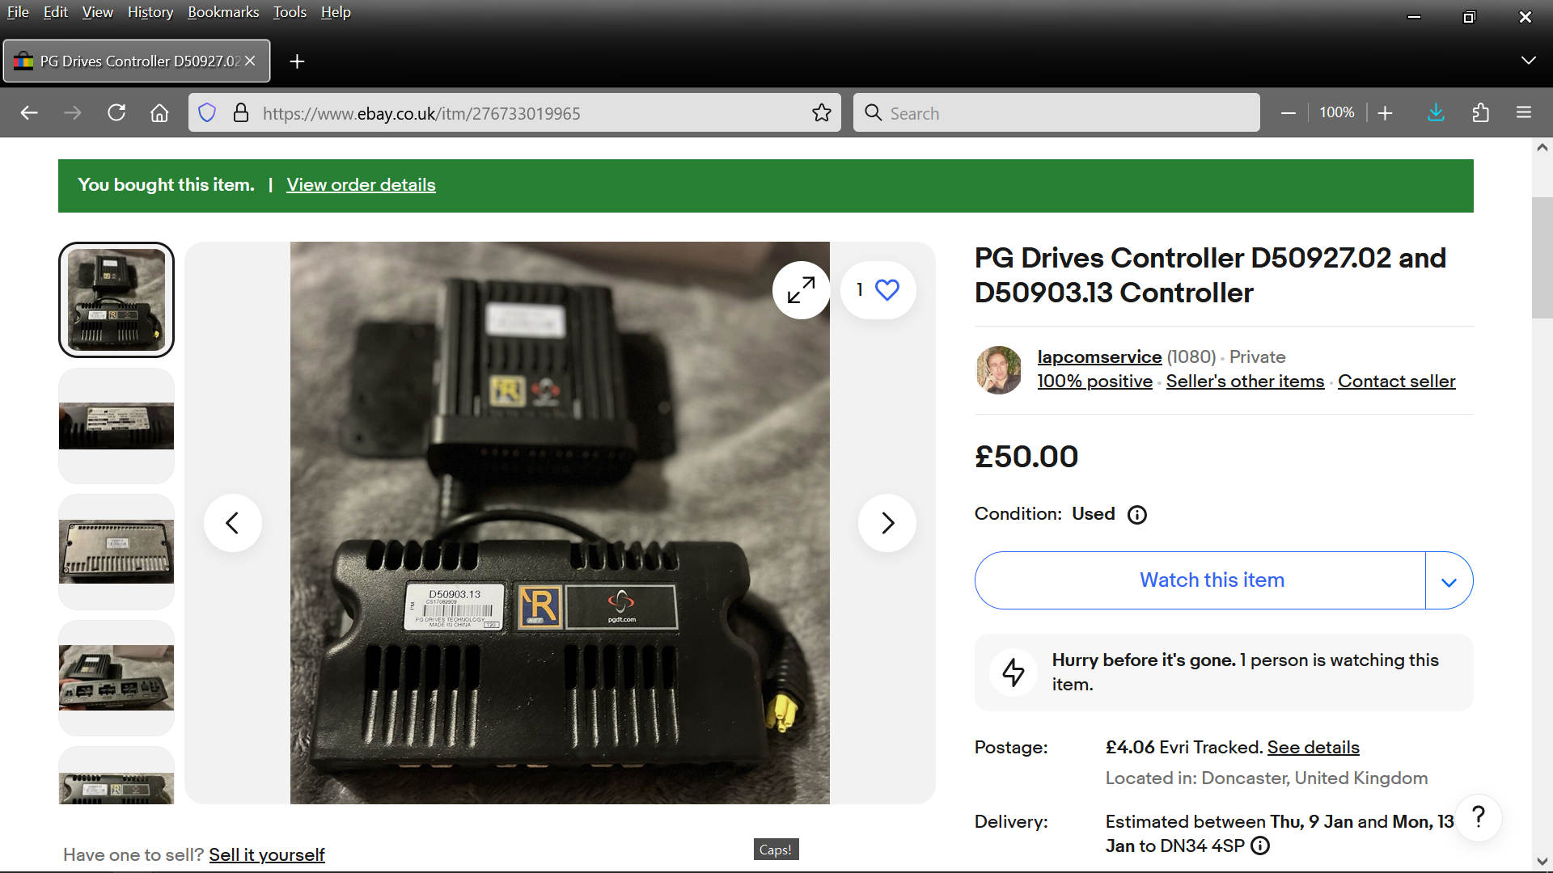Screen dimensions: 1553x873
Task: Open the list all tabs chevron
Action: tap(1528, 61)
